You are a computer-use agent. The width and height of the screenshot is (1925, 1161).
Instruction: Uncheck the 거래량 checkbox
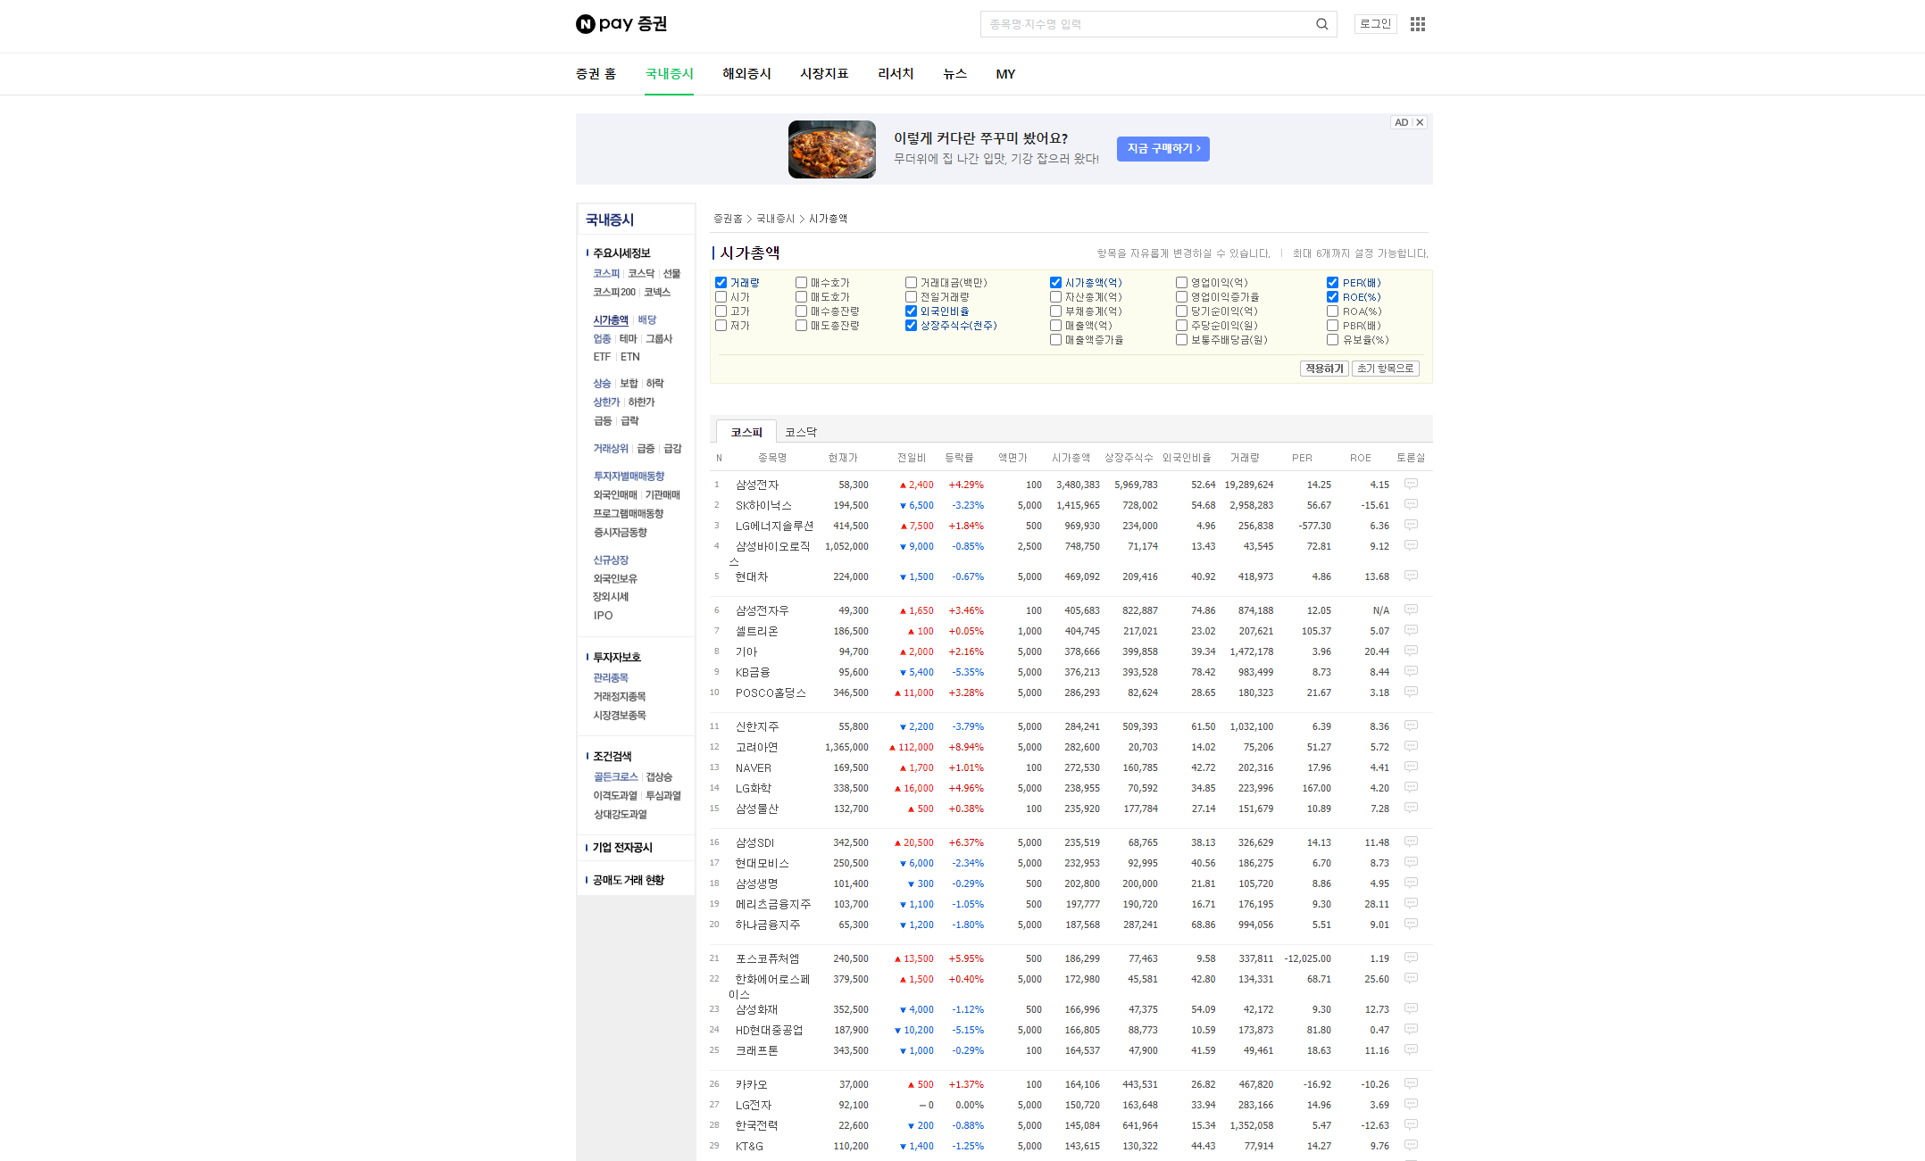pos(721,283)
